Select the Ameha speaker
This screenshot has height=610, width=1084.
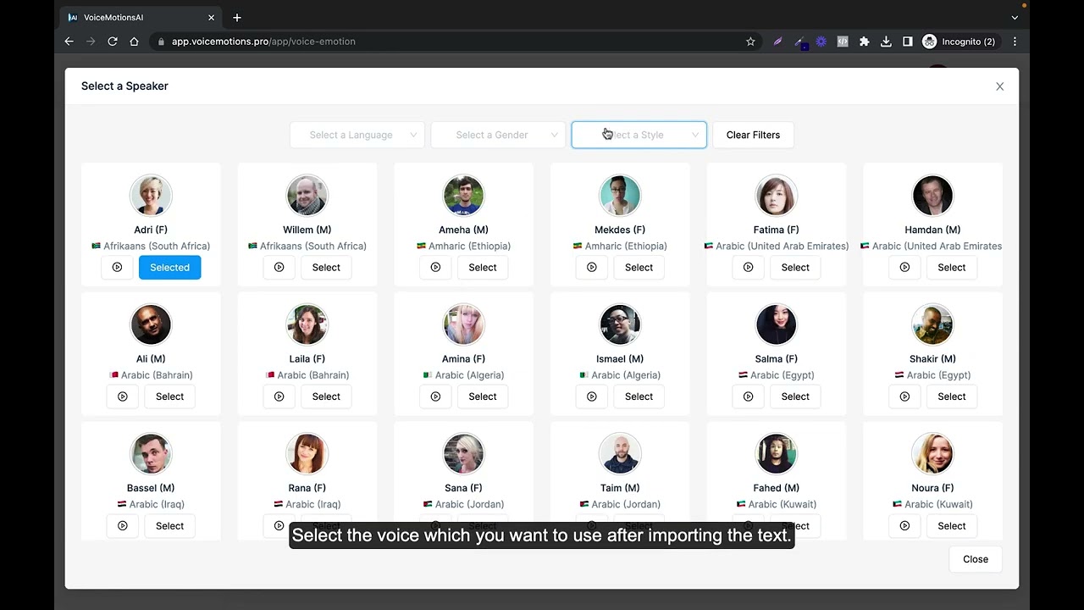(x=483, y=267)
